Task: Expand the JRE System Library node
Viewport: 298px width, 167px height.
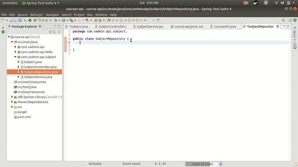Action: point(12,97)
